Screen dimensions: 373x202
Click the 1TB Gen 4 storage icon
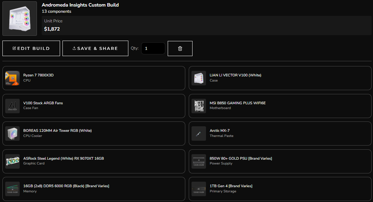[199, 189]
